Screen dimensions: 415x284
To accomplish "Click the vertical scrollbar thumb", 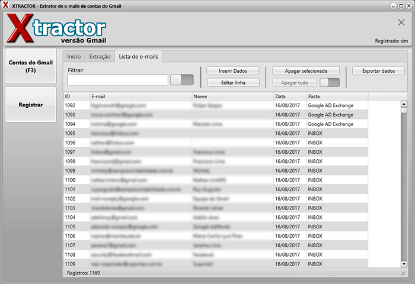I will click(404, 110).
